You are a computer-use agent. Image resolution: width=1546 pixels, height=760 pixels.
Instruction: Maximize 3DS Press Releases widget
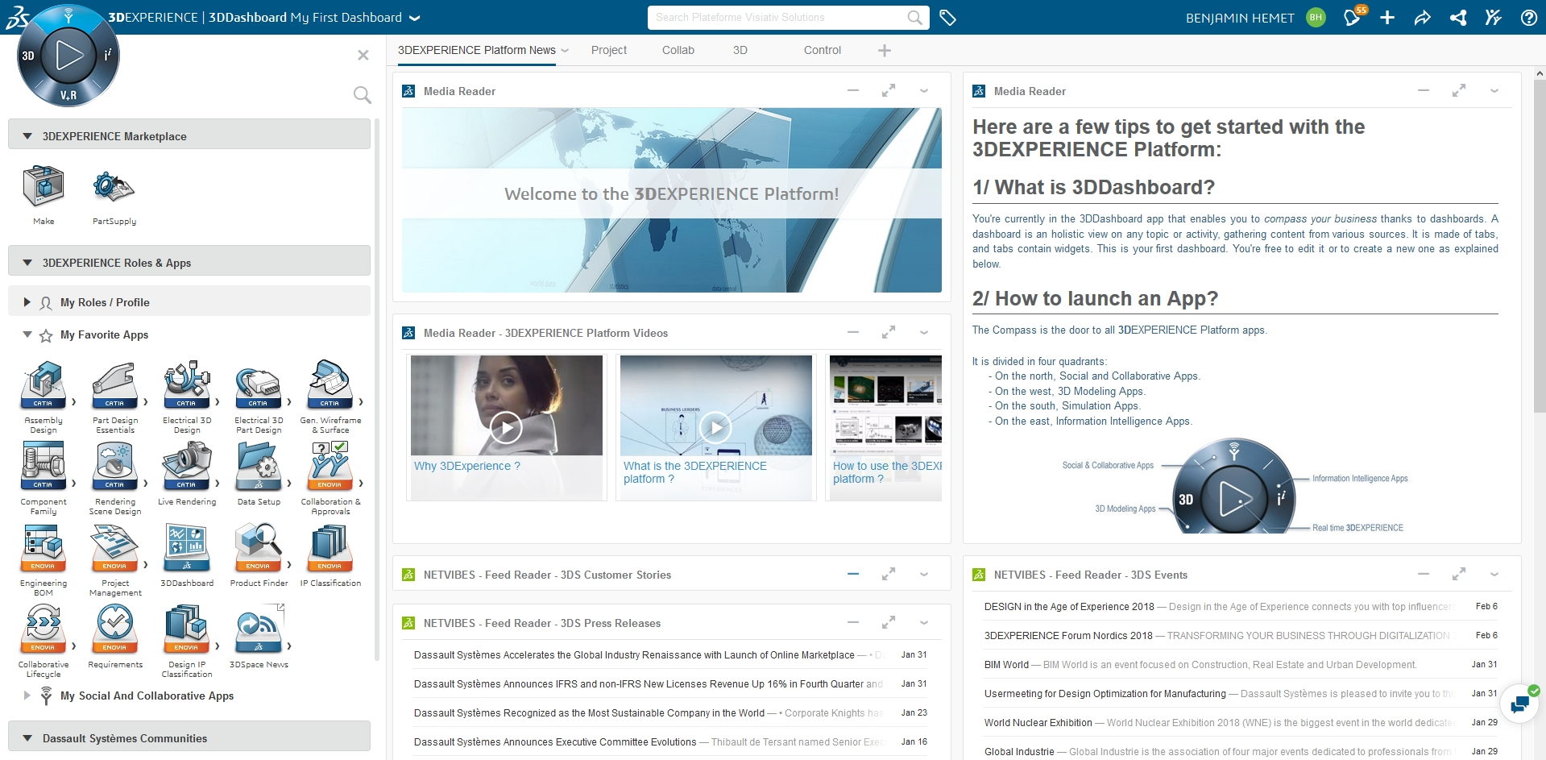tap(889, 623)
